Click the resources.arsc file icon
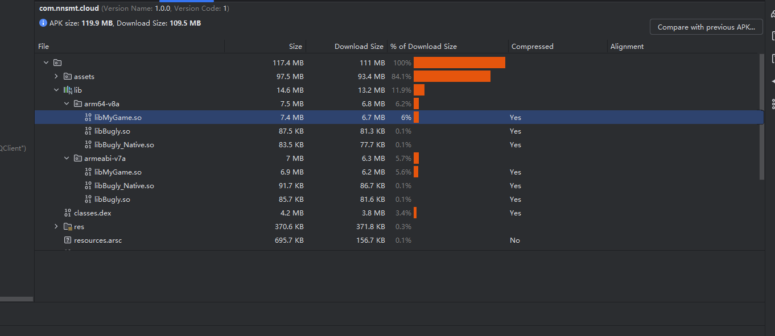 tap(68, 240)
